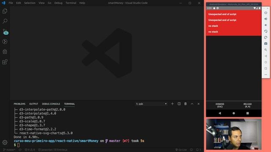Tap Android navigation back button on phone screen
Image resolution: width=271 pixels, height=152 pixels.
click(x=220, y=113)
